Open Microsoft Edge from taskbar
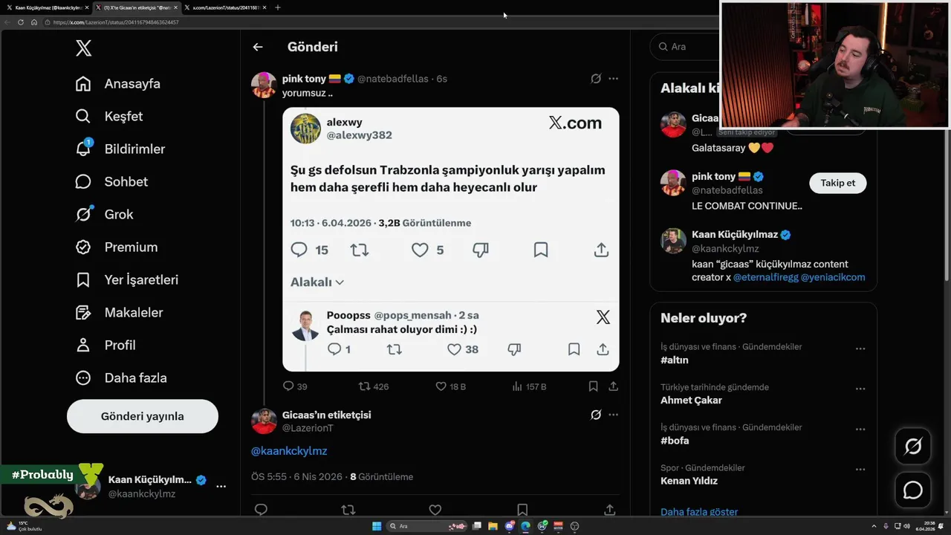The width and height of the screenshot is (951, 535). (525, 526)
